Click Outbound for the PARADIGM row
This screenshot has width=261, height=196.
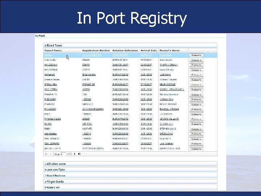(x=196, y=99)
